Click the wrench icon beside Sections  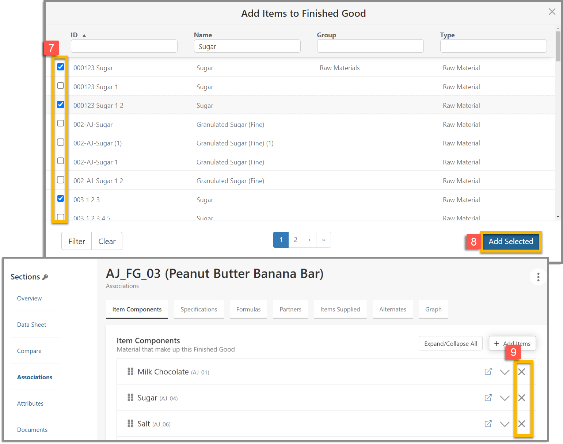[x=45, y=277]
